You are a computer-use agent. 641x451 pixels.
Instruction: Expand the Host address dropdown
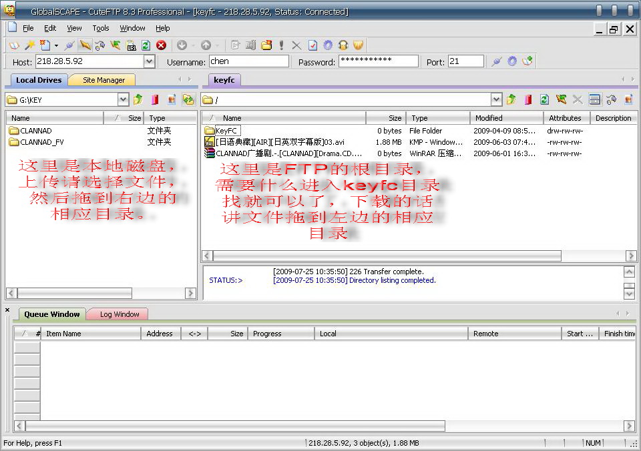click(x=149, y=61)
